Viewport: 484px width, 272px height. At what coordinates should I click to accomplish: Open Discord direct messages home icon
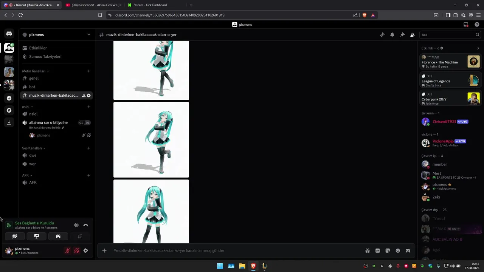pos(9,34)
